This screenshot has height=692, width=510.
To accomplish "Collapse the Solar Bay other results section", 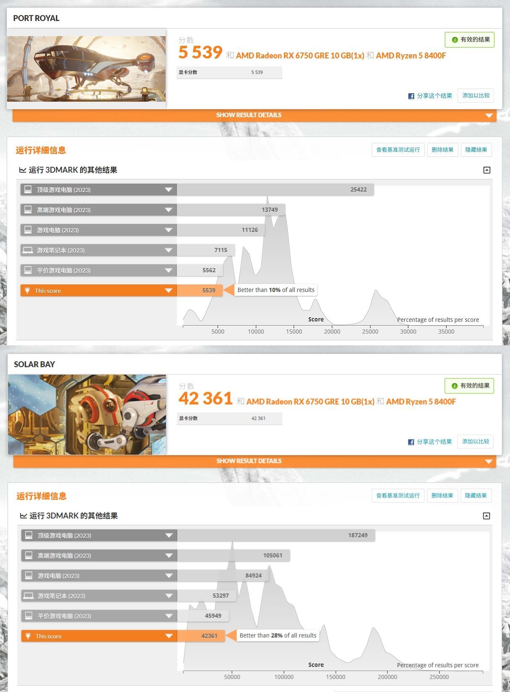I will (486, 516).
